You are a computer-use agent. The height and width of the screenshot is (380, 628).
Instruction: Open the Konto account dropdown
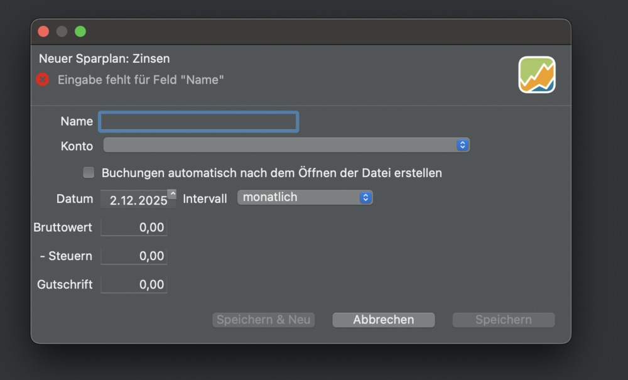[x=286, y=146]
